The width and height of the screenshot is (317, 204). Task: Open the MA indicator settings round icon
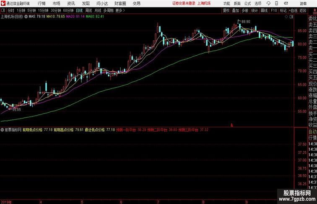click(x=26, y=17)
